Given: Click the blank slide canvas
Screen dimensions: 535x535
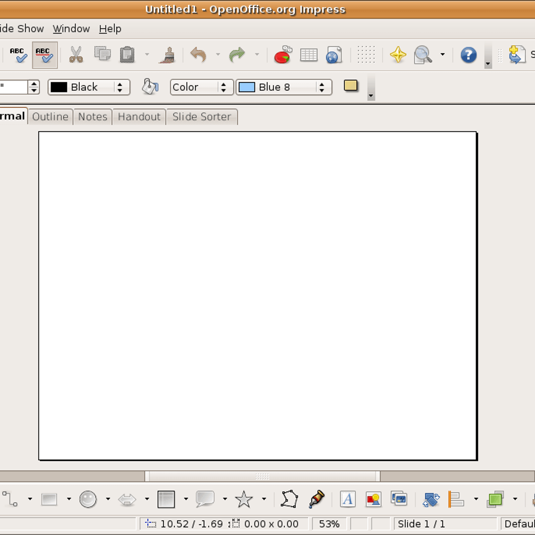Looking at the screenshot, I should pyautogui.click(x=257, y=296).
